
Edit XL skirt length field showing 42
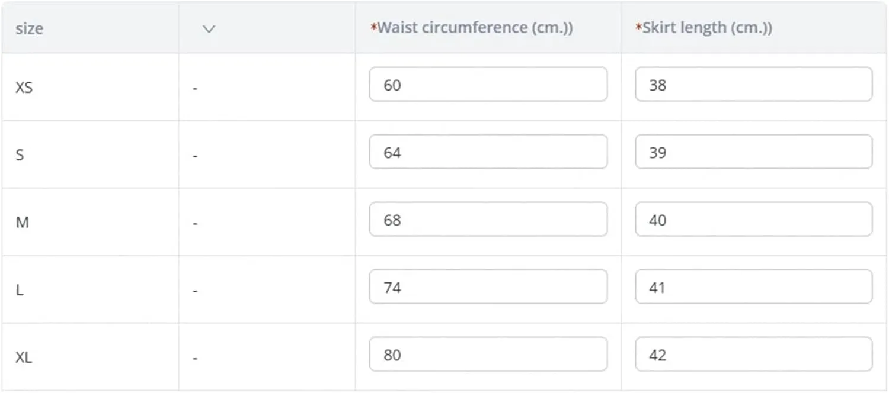[x=754, y=355]
